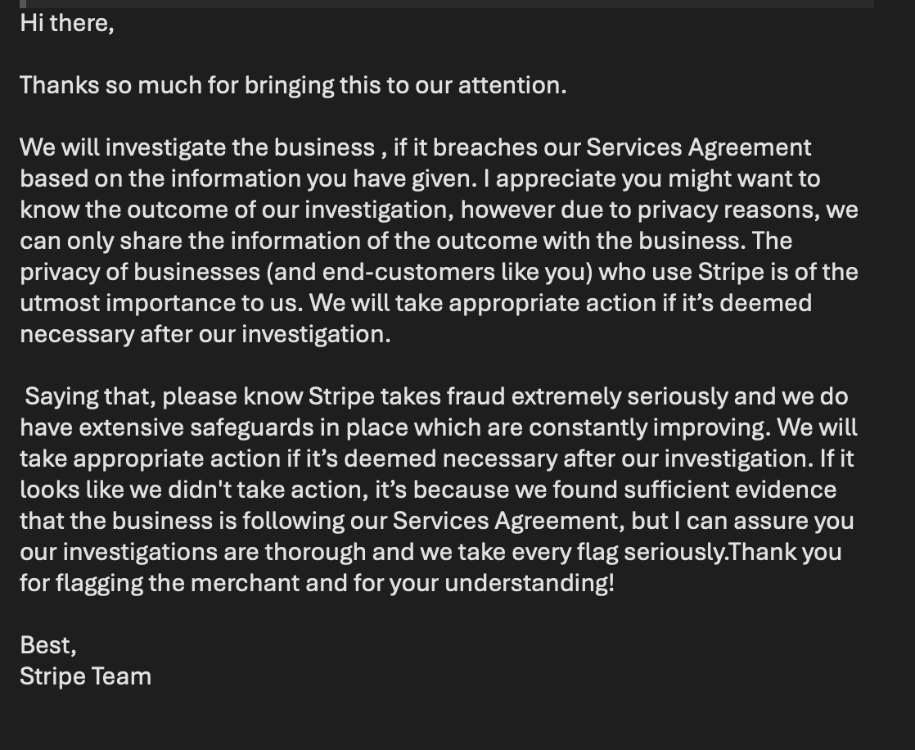Viewport: 915px width, 750px height.
Task: Click the phrase "take every flag seriously"
Action: pos(591,552)
